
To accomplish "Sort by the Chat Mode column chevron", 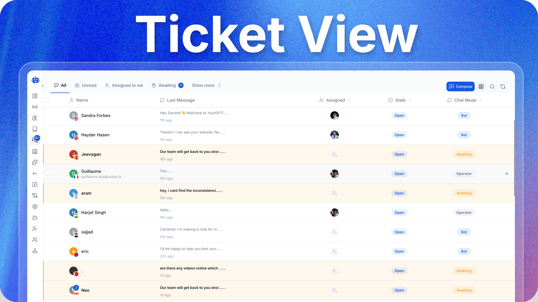I will (x=481, y=100).
